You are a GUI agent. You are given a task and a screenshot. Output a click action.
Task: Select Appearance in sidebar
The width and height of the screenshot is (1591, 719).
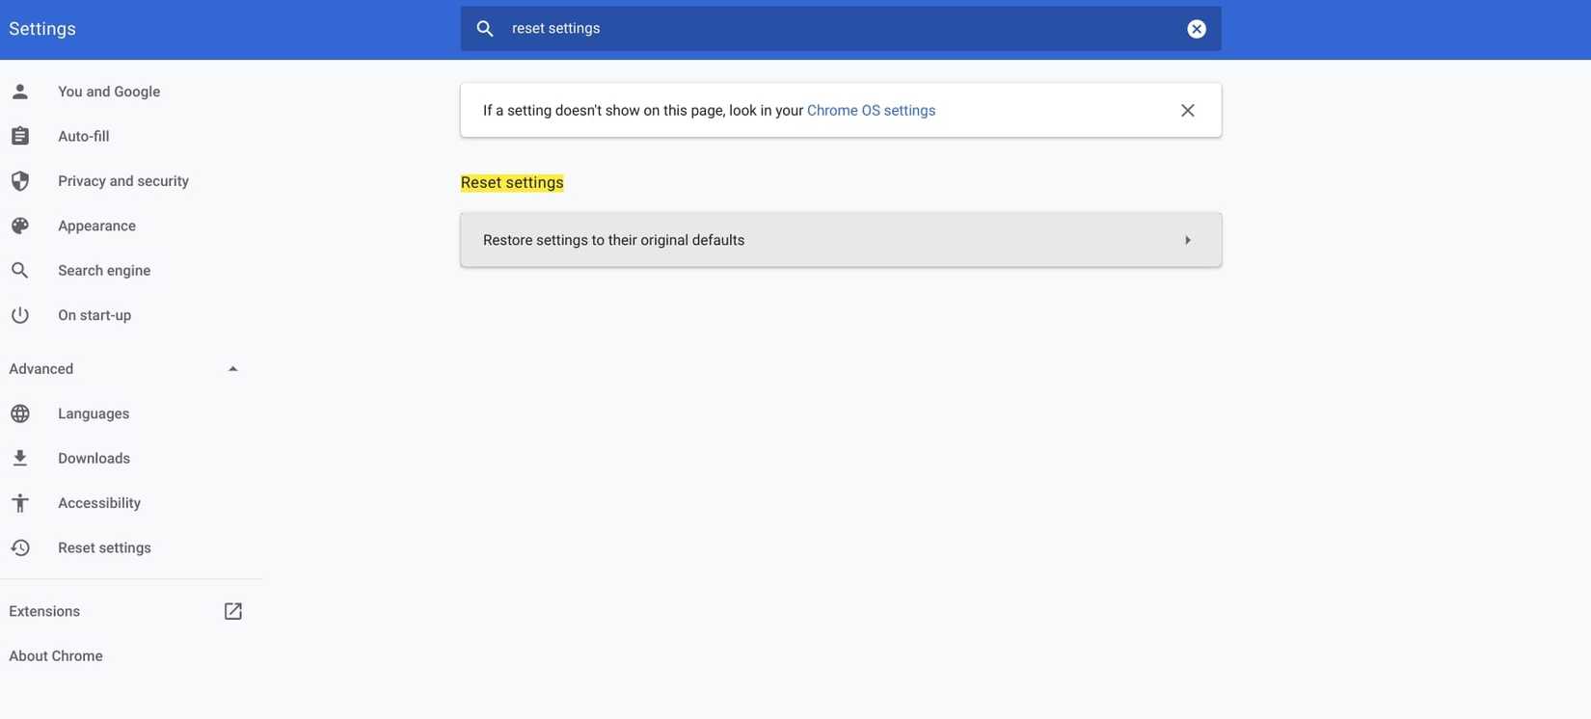click(x=96, y=226)
